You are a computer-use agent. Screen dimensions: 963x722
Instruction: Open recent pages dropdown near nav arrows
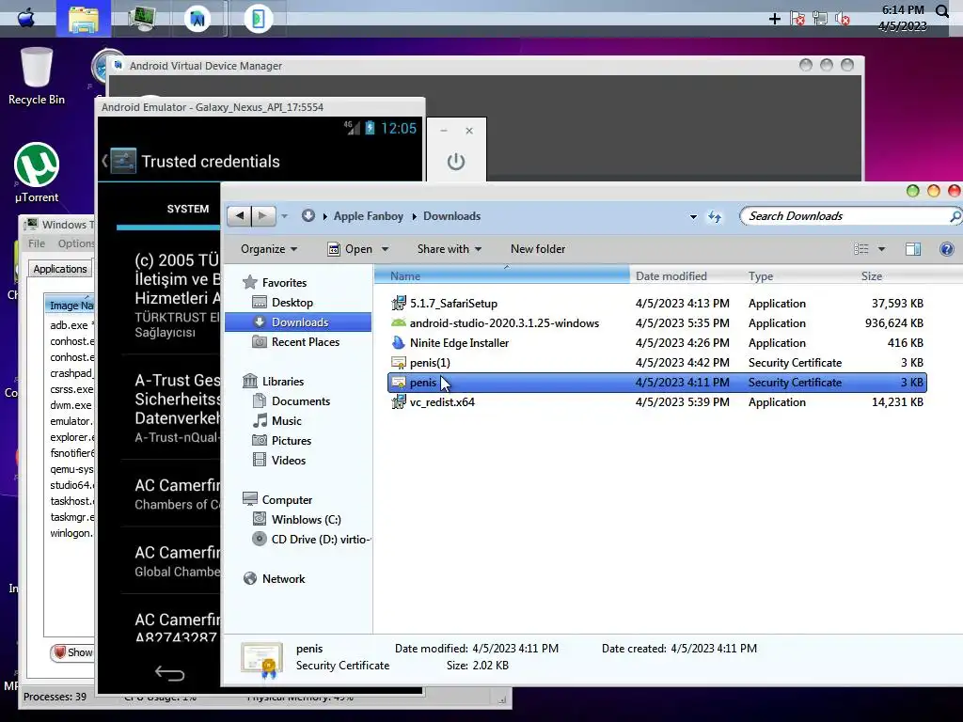(x=284, y=216)
